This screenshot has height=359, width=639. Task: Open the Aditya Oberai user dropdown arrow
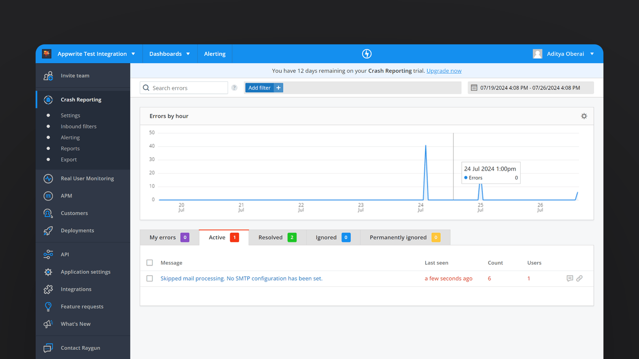tap(592, 54)
